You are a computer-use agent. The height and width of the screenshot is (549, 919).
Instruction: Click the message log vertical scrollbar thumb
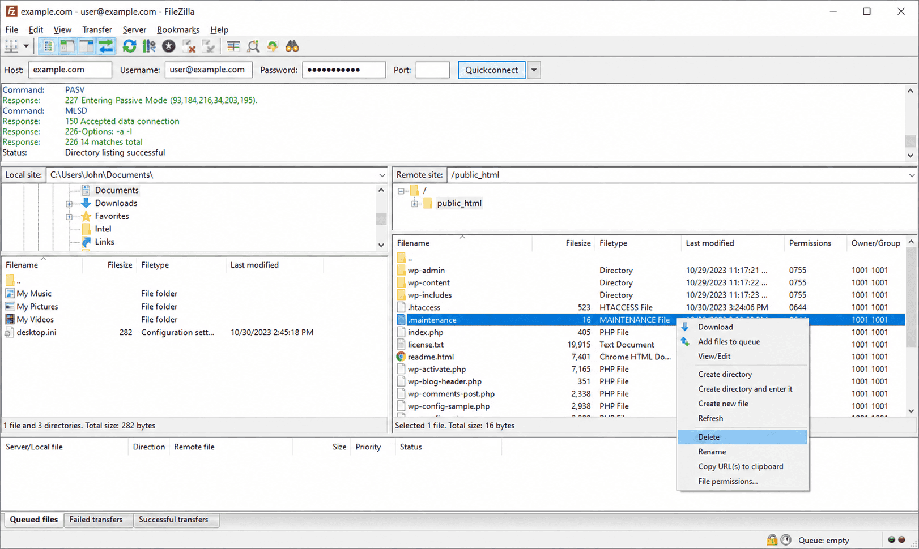[910, 140]
